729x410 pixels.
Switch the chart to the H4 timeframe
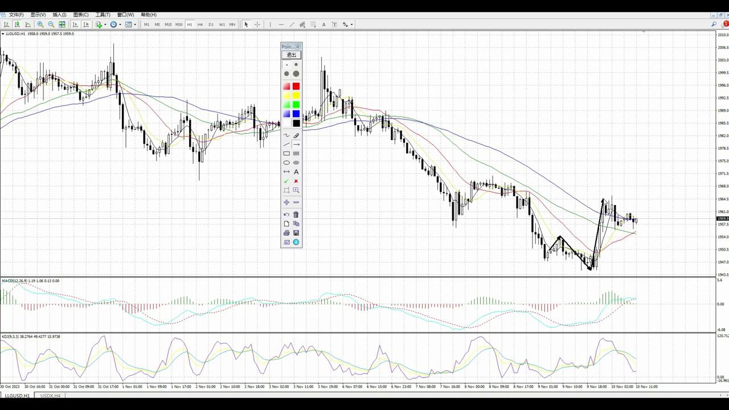tap(200, 24)
